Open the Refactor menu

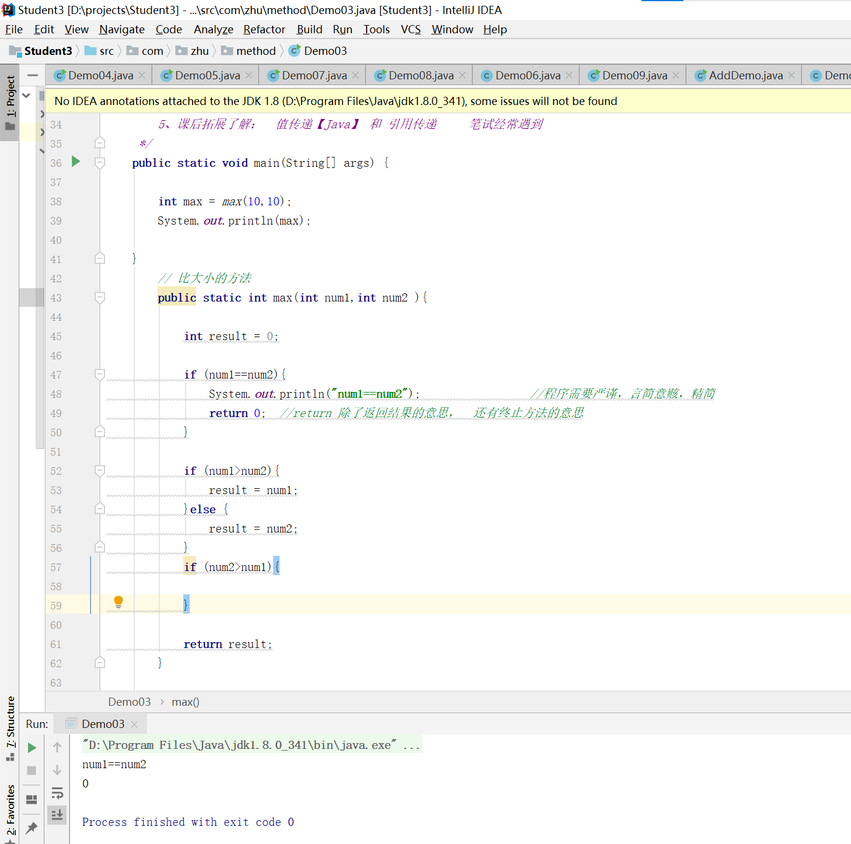click(264, 29)
